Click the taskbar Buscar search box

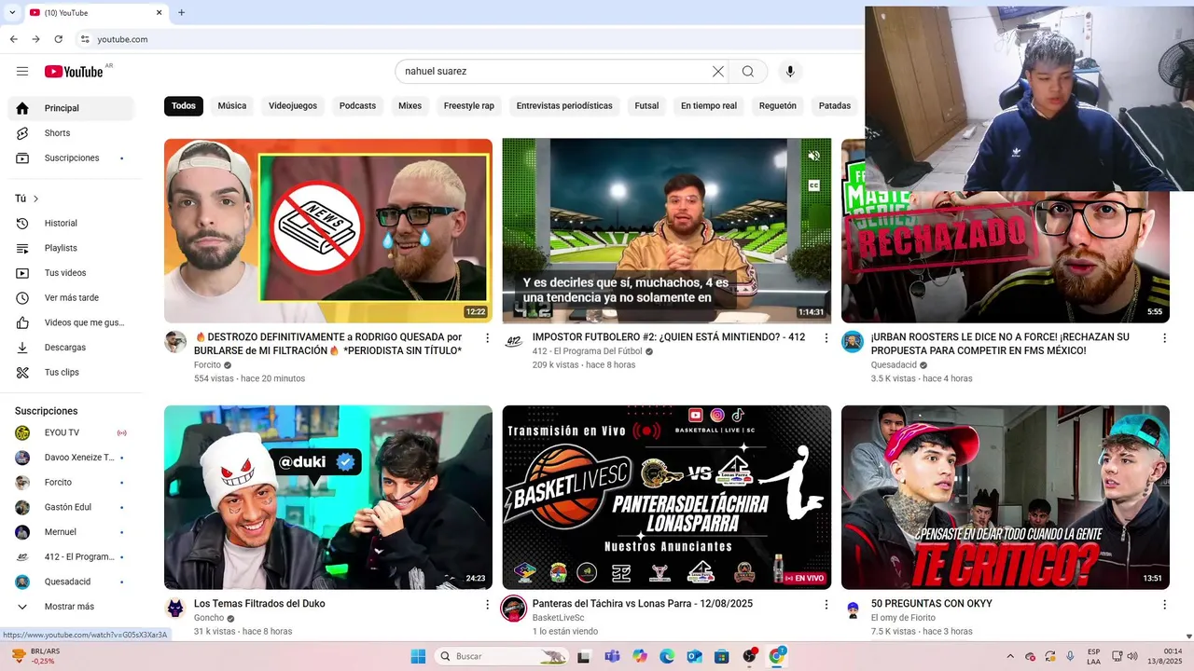click(x=502, y=656)
